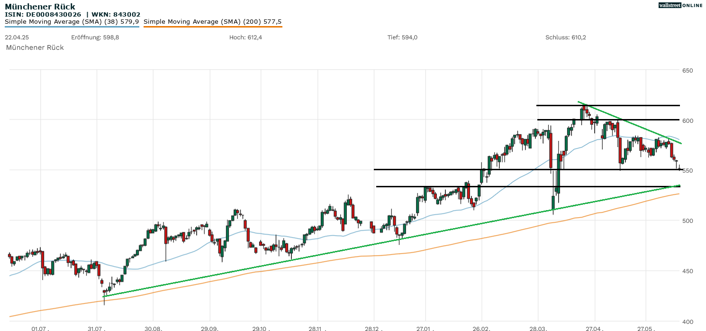Toggle visibility of SMA (38) indicator legend
This screenshot has height=331, width=706.
point(71,21)
